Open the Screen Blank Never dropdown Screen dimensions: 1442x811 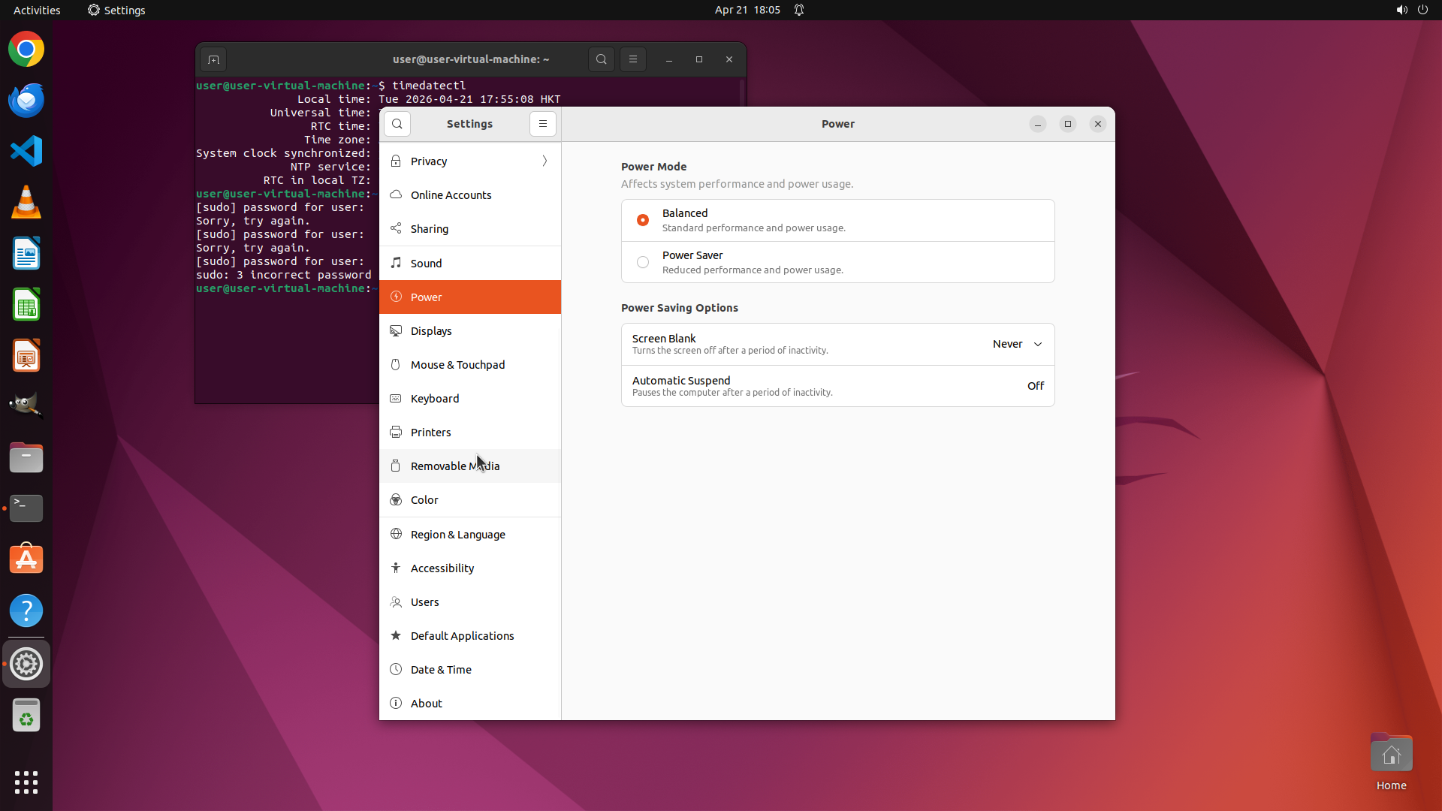(1018, 344)
